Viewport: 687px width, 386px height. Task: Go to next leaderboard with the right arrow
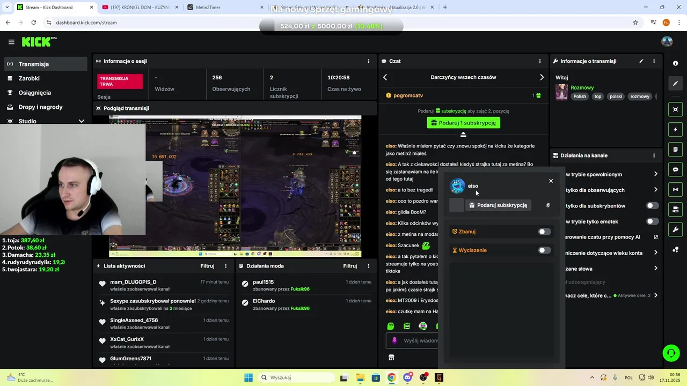542,77
